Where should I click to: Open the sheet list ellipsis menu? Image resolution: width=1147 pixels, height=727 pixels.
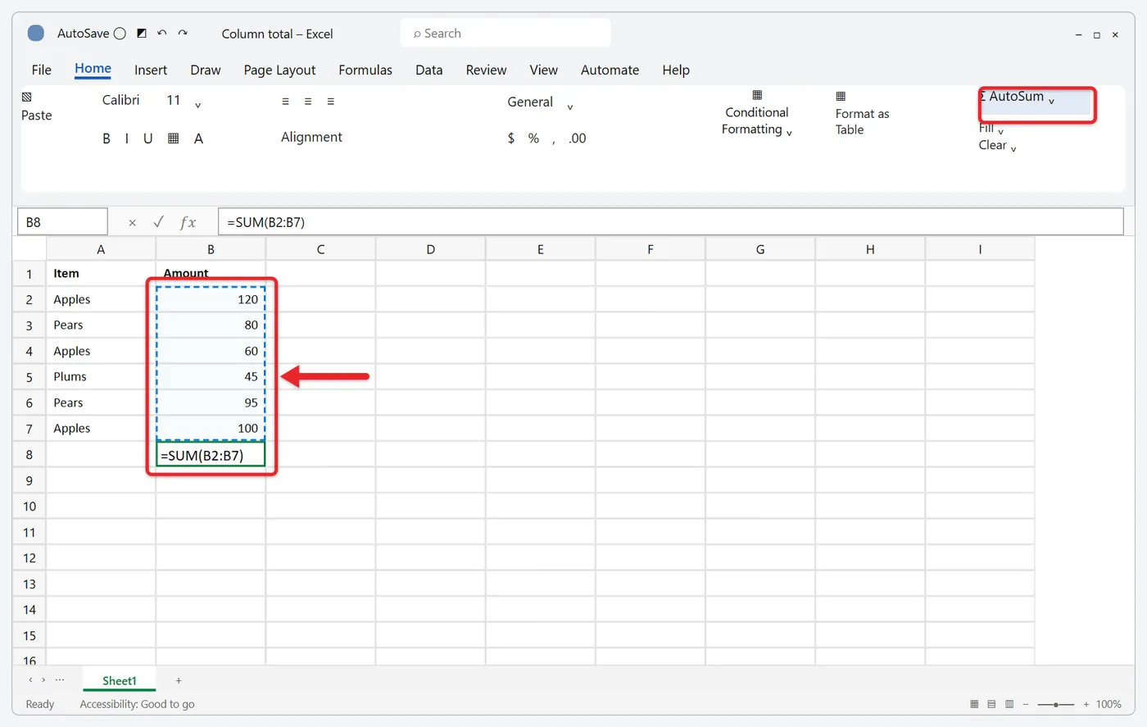pyautogui.click(x=60, y=680)
